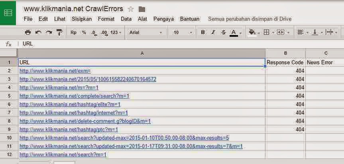Decrease decimal places
This screenshot has width=344, height=164.
94,33
